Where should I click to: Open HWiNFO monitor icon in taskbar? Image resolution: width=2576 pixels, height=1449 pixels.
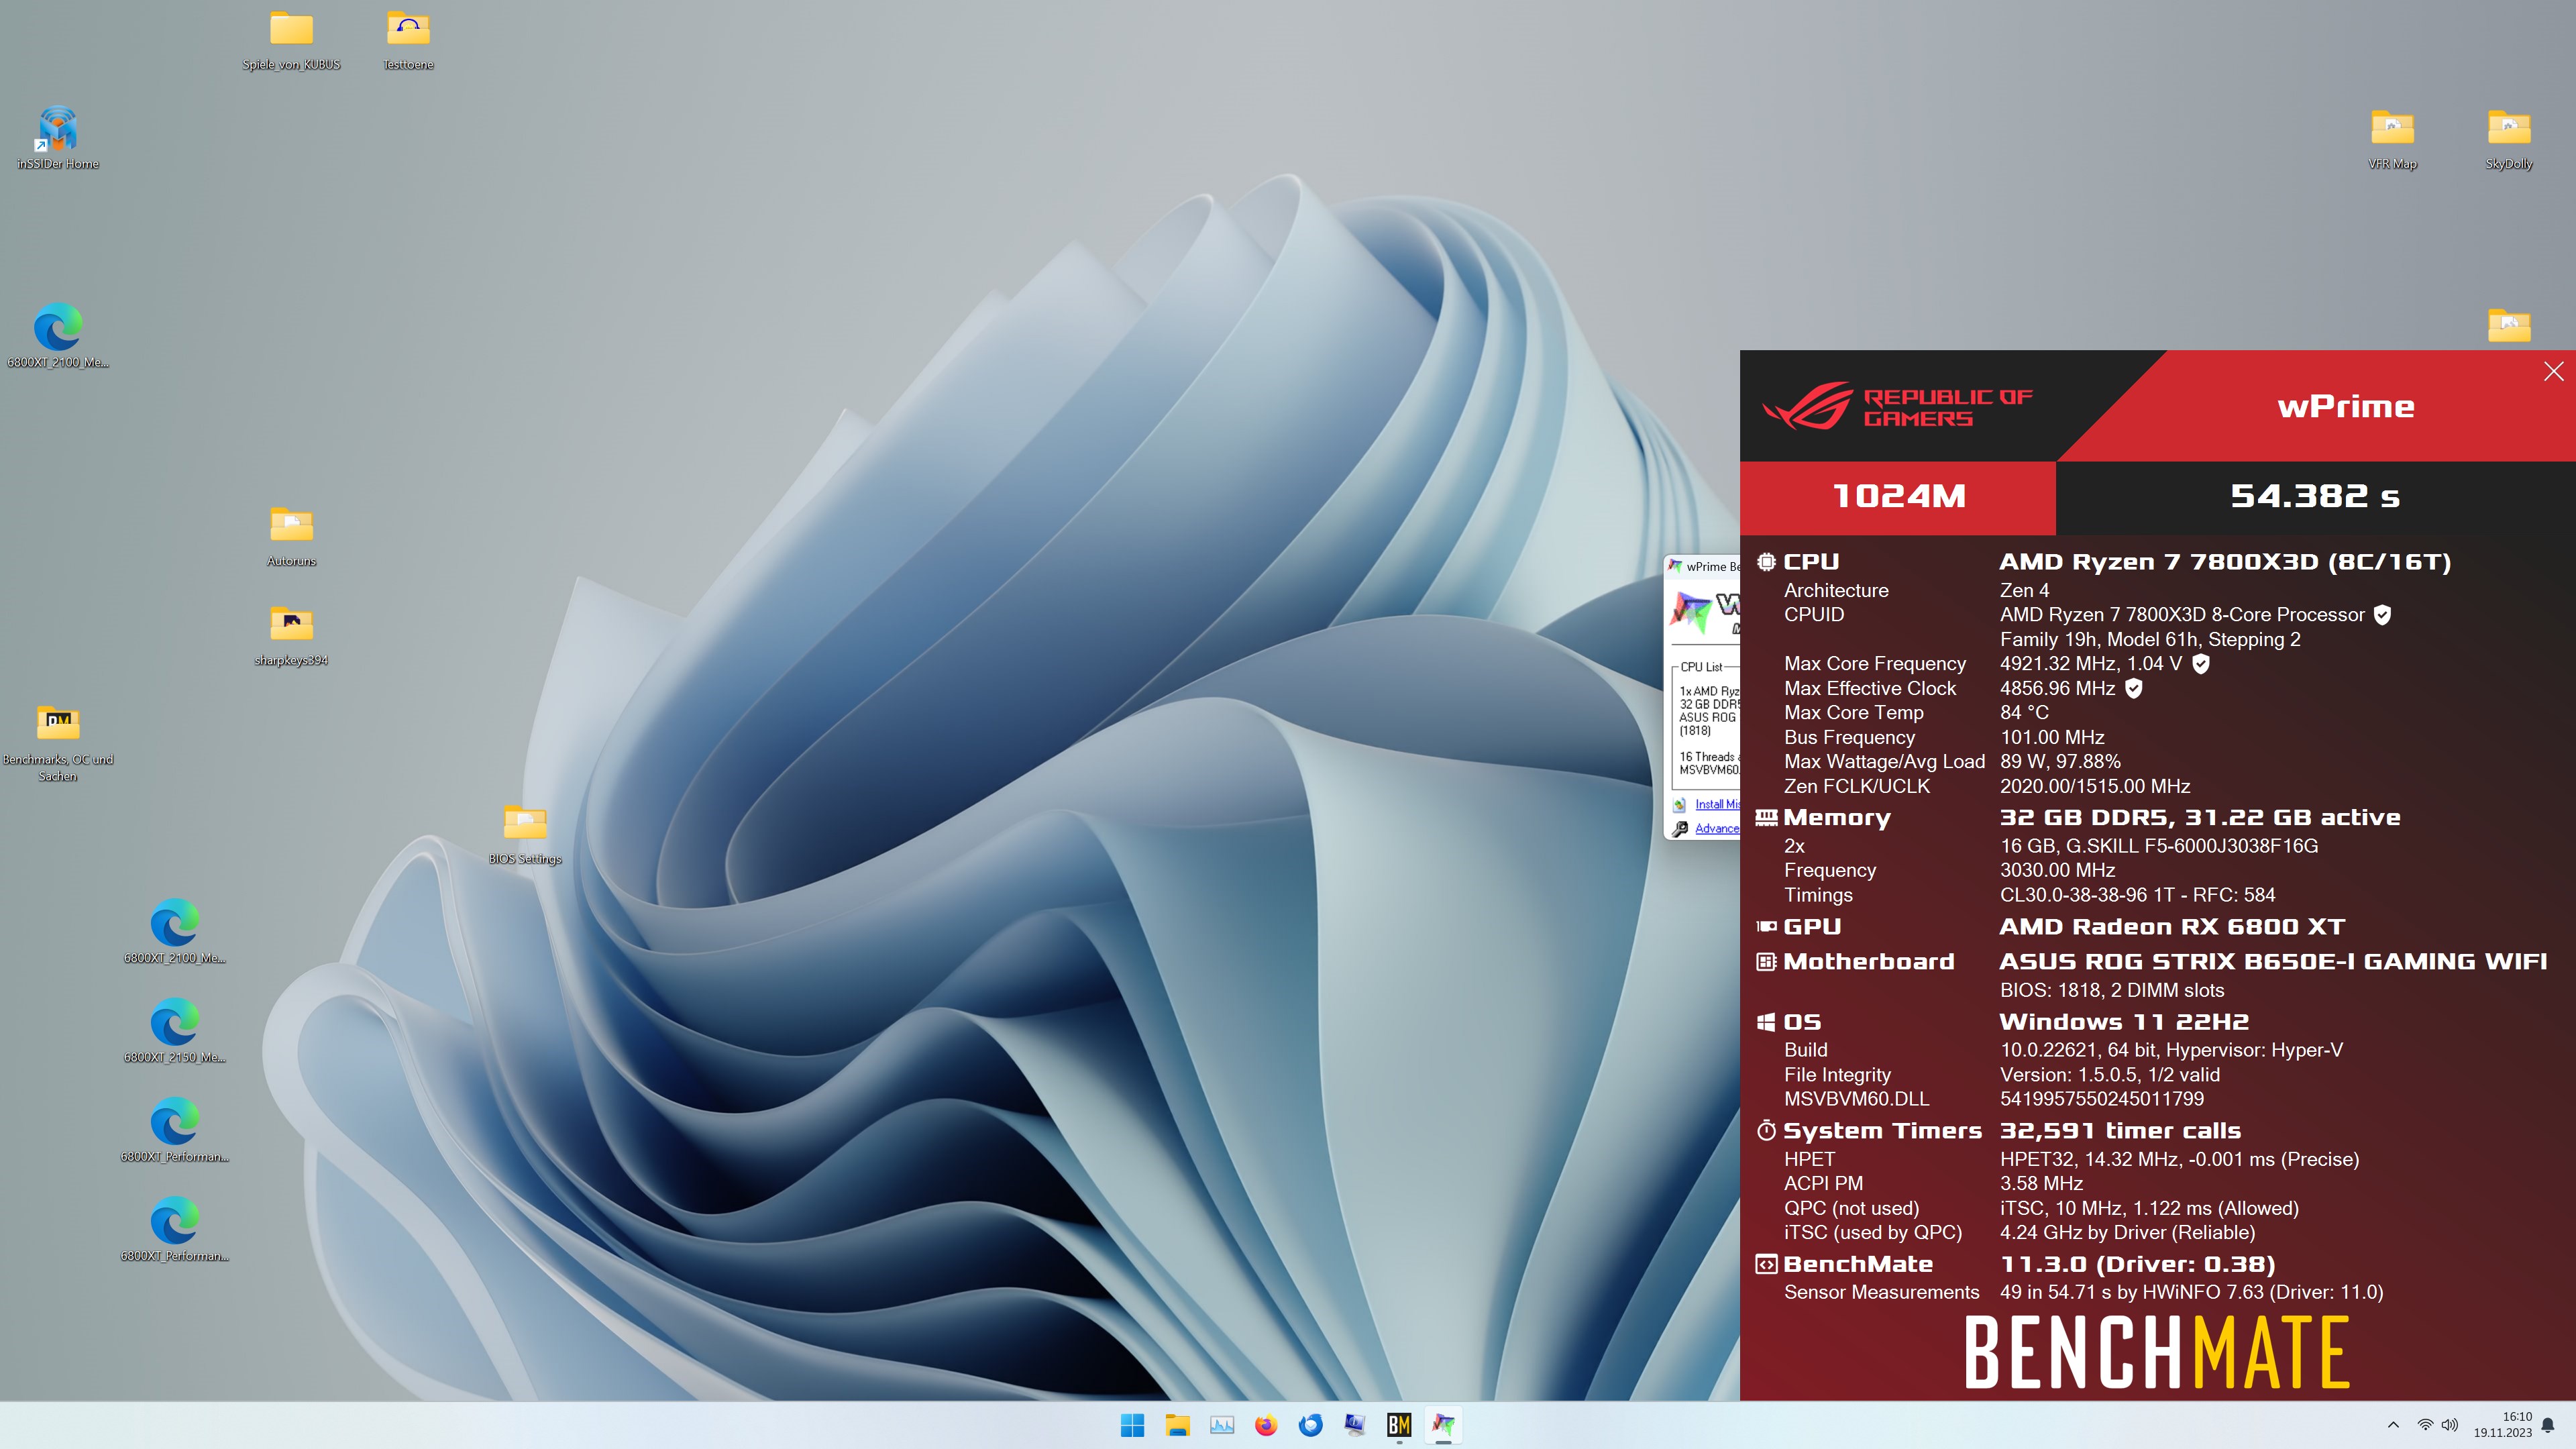click(x=1355, y=1425)
